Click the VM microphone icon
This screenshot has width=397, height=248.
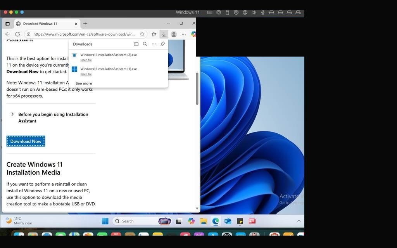(262, 12)
